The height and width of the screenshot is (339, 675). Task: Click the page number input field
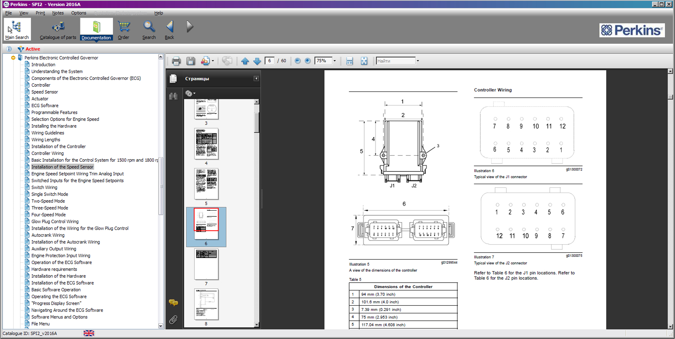coord(269,61)
